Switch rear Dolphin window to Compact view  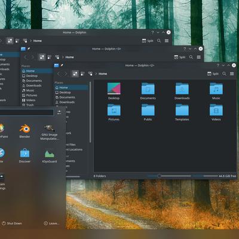tap(17, 41)
